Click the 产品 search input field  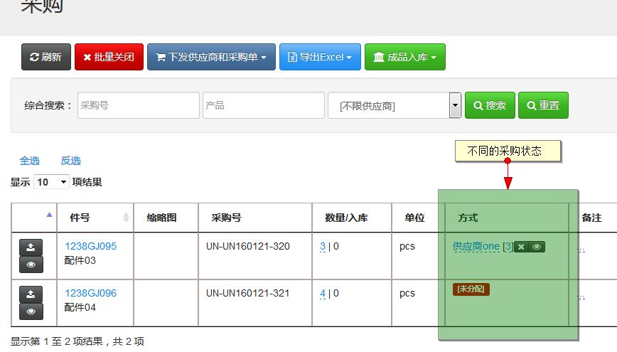pyautogui.click(x=263, y=105)
